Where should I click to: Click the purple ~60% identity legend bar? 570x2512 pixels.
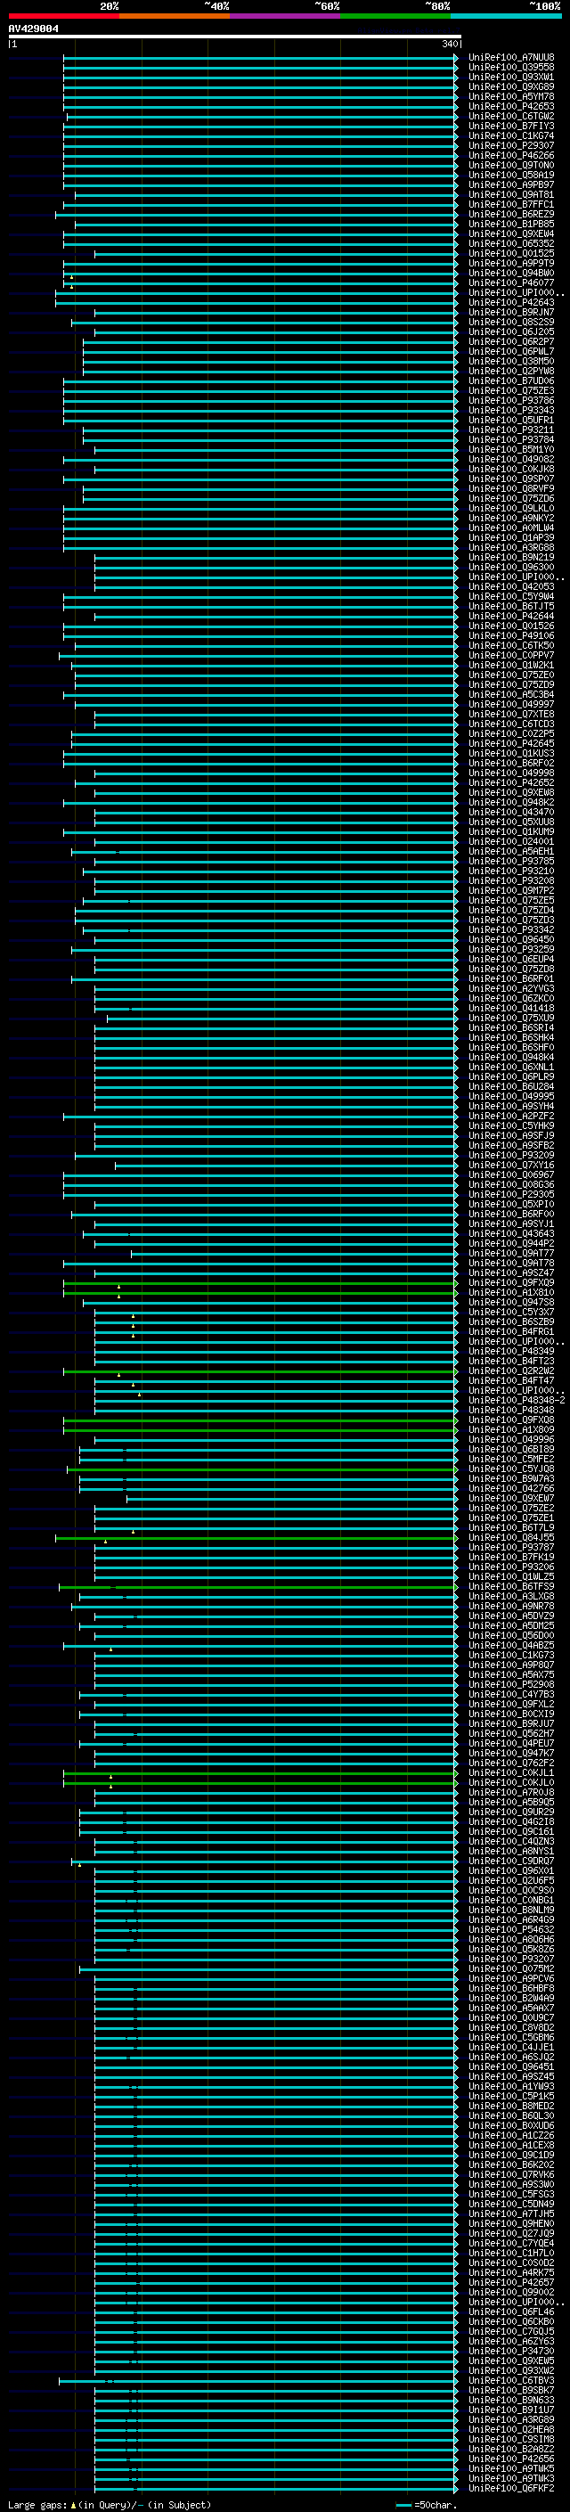click(x=286, y=16)
